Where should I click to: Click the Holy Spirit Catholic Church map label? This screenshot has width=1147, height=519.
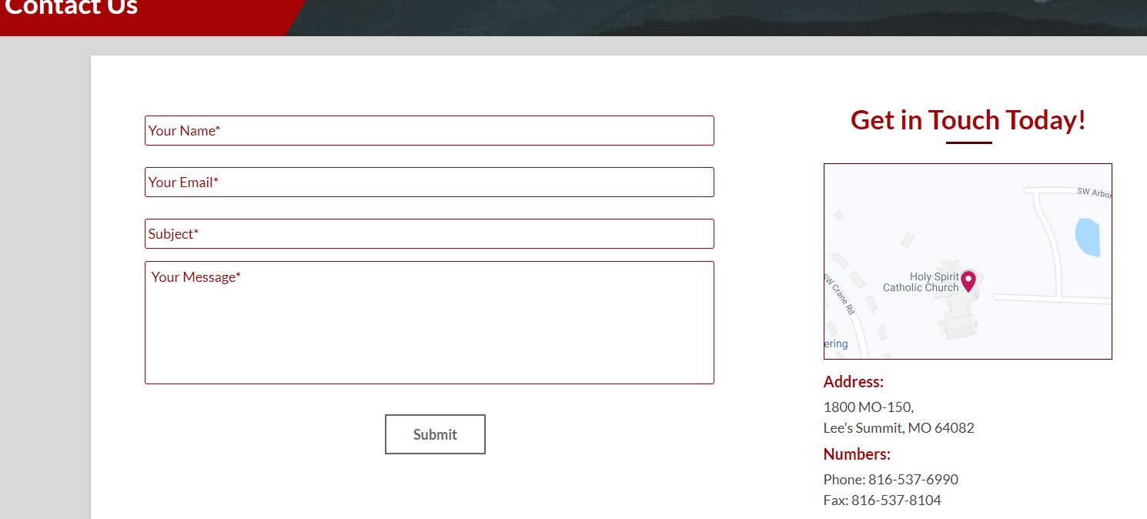point(921,283)
